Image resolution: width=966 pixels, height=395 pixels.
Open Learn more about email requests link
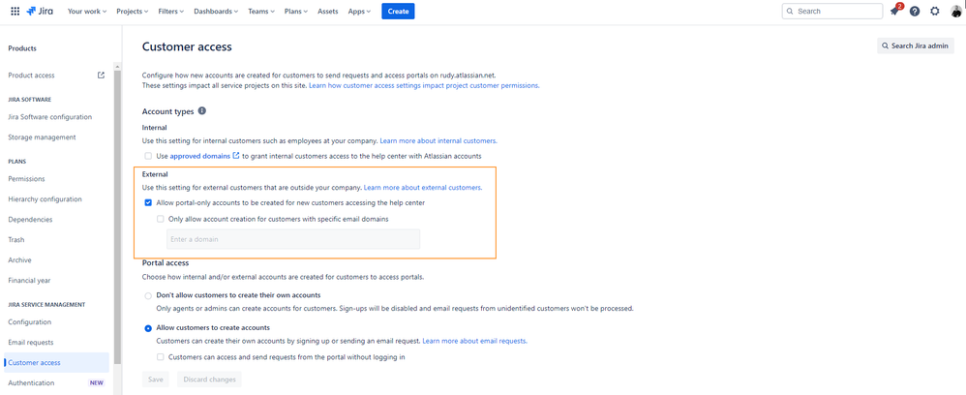(x=474, y=341)
